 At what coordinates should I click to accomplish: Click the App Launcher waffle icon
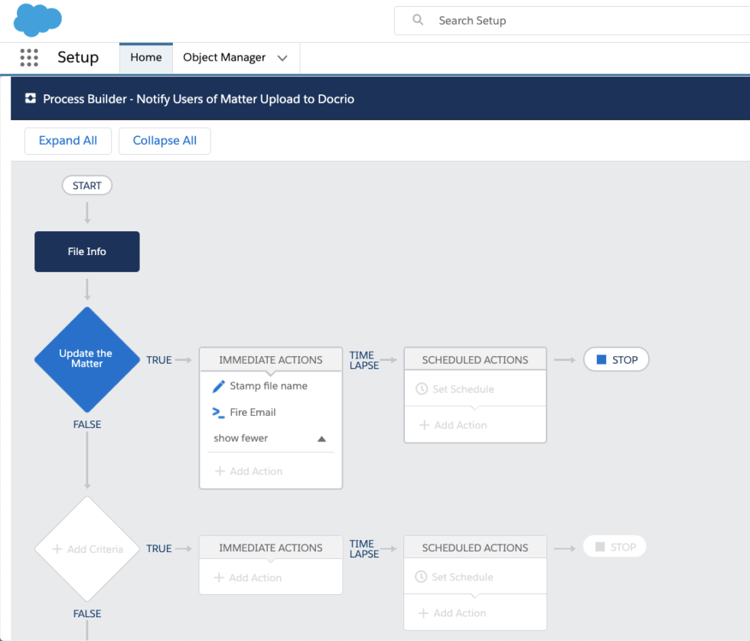28,57
